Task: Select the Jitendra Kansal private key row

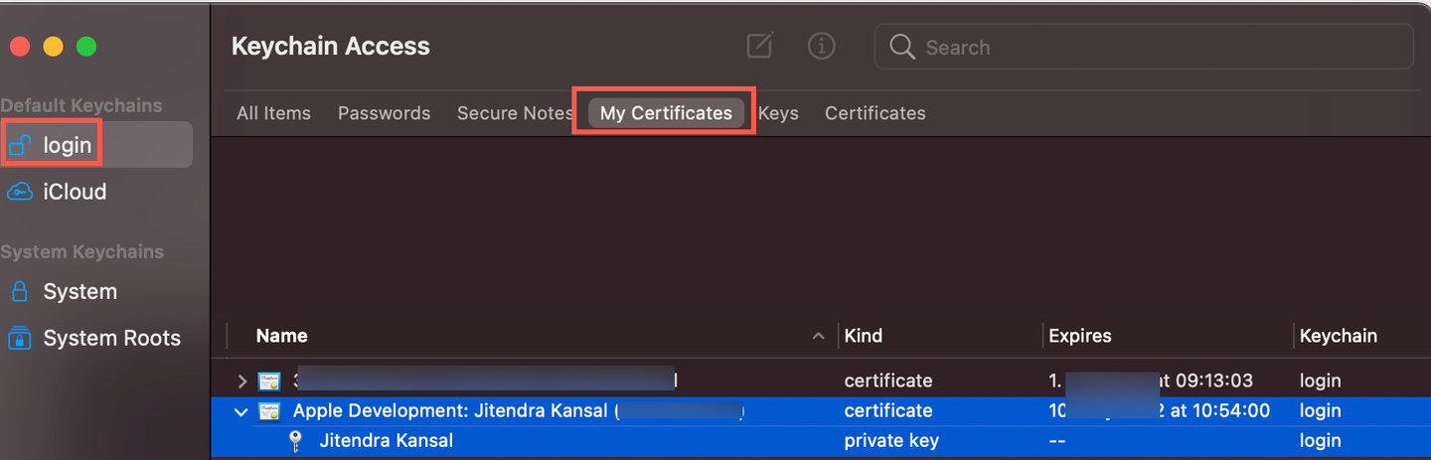Action: 821,441
